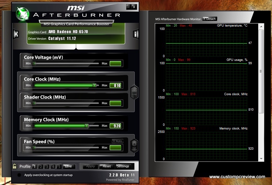Viewport: 272px width, 185px height.
Task: Click the Memory Clock slider handle
Action: pyautogui.click(x=87, y=125)
